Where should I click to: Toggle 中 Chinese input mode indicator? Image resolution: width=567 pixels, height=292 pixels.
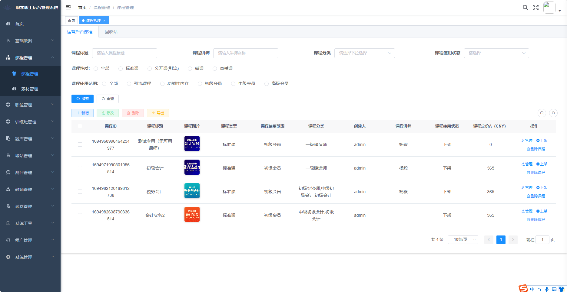tap(532, 289)
